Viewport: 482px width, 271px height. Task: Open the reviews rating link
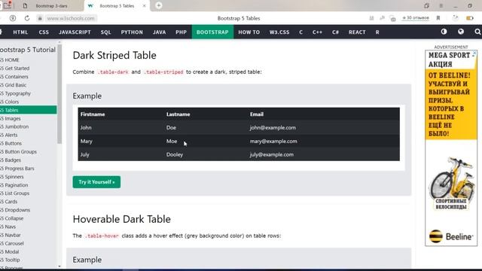tap(415, 18)
